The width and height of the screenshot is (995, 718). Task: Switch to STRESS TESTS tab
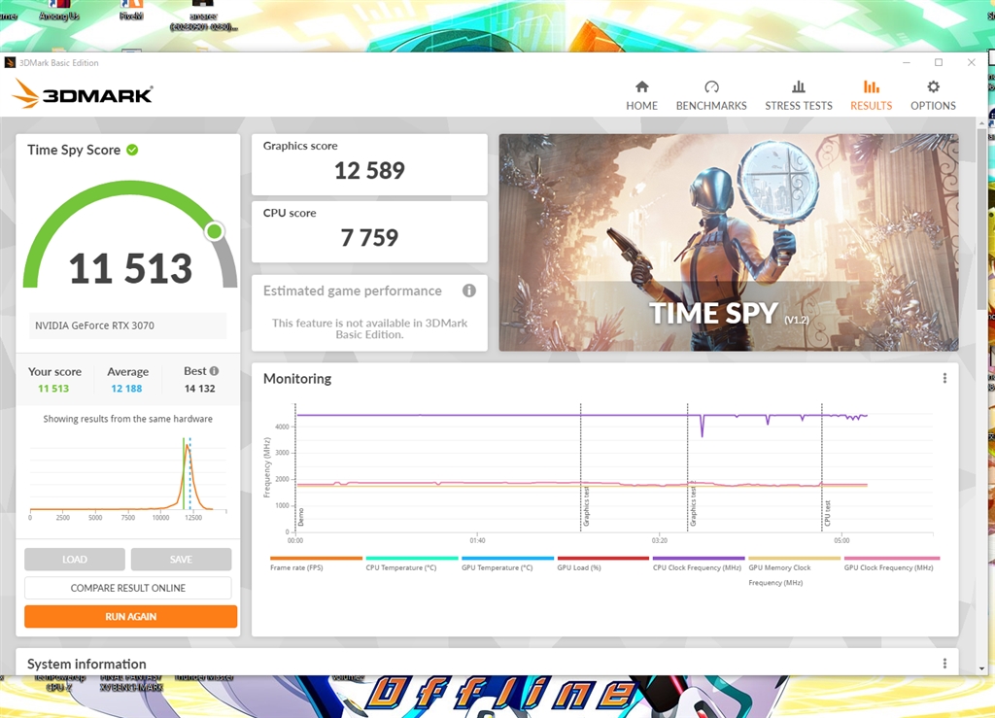point(799,96)
